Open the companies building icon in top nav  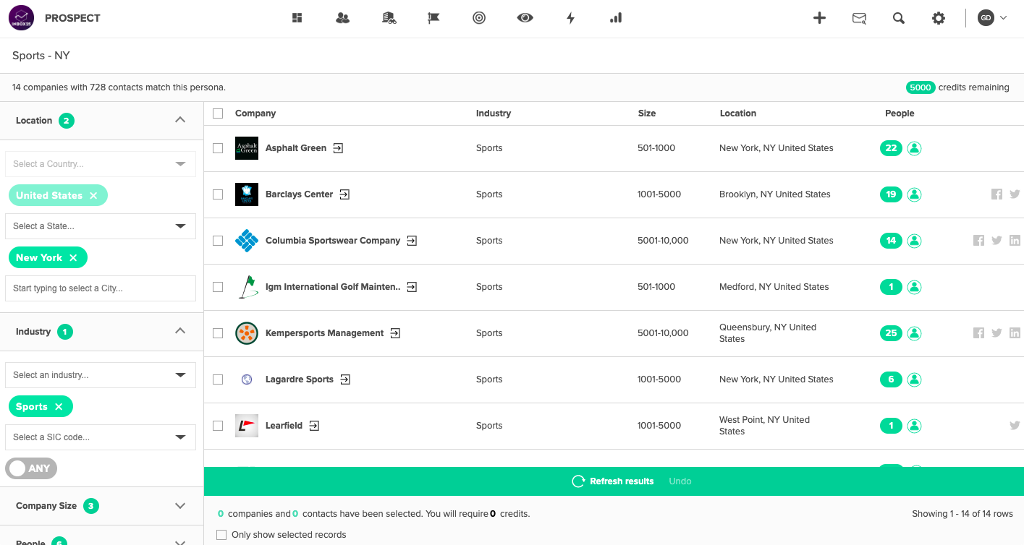click(x=389, y=18)
